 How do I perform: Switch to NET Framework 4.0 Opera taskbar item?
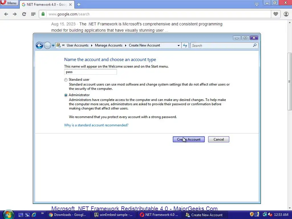coord(159,215)
